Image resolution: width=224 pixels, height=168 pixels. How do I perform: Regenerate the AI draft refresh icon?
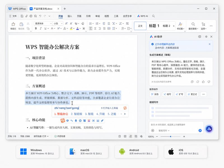coord(198,82)
